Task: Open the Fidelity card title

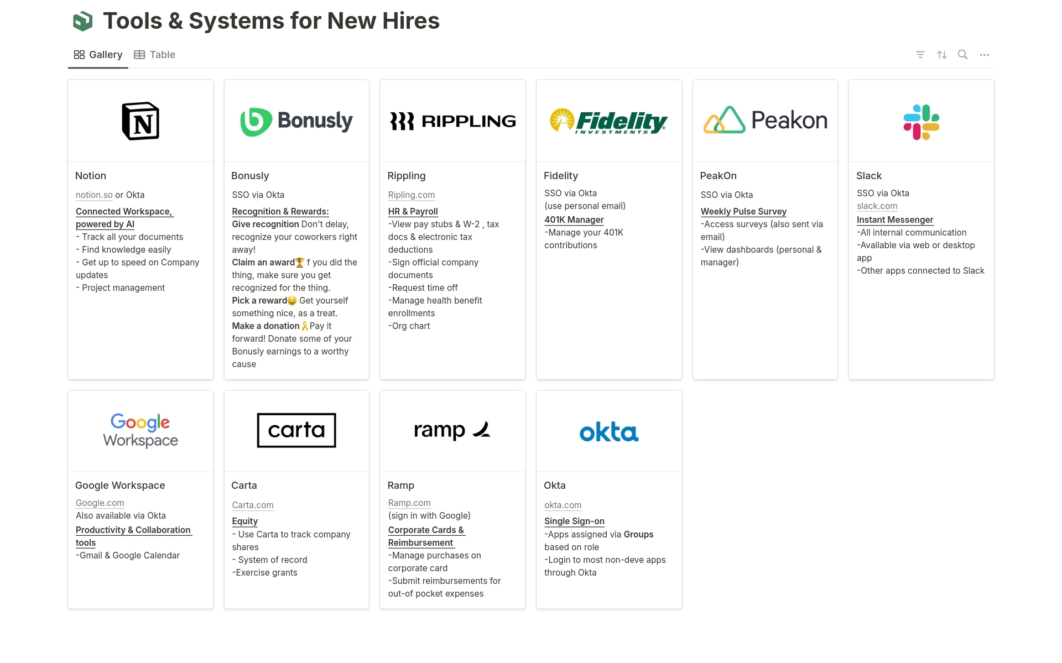Action: [560, 176]
